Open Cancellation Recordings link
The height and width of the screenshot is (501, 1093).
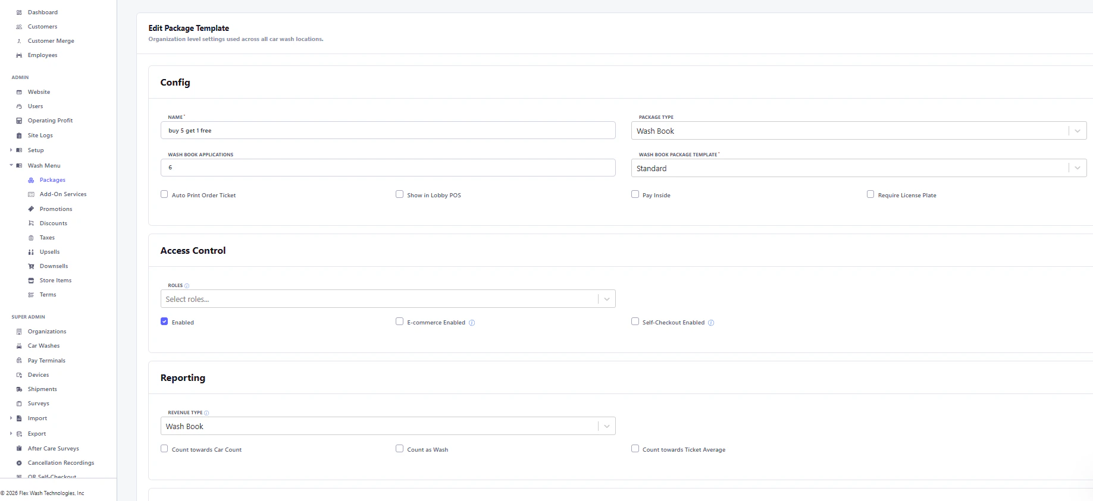[61, 463]
